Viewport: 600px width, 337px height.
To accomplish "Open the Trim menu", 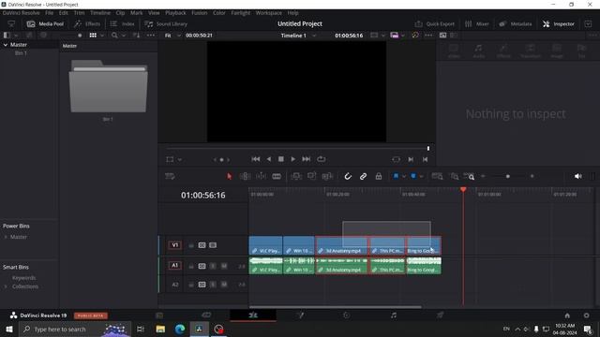I will coord(79,12).
